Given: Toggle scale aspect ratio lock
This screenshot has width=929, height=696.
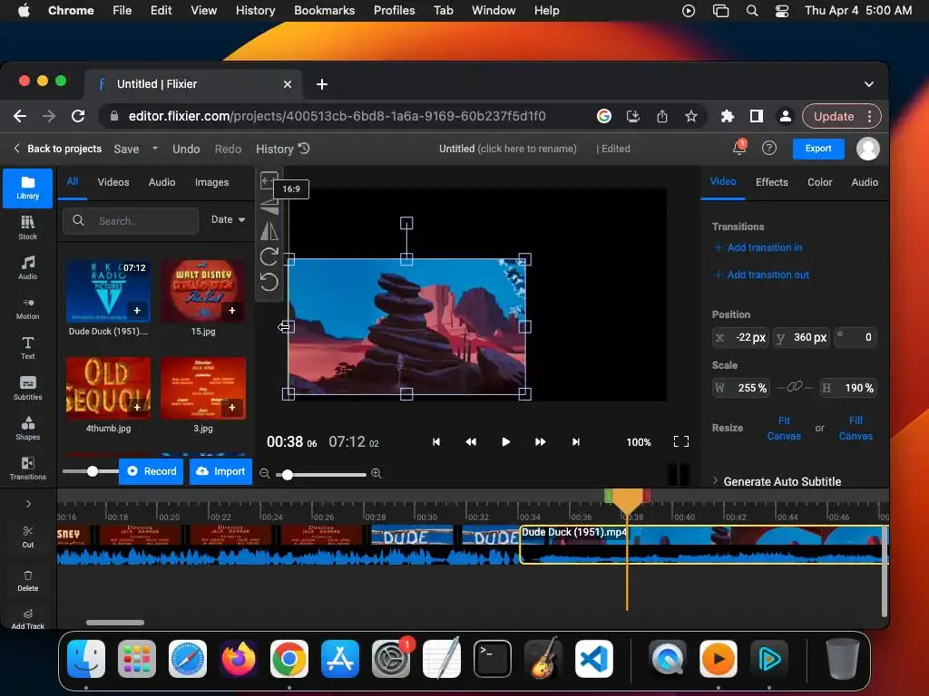Looking at the screenshot, I should pyautogui.click(x=794, y=387).
